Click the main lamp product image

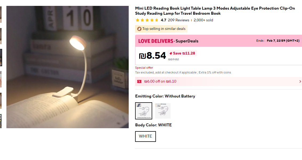click(x=68, y=67)
